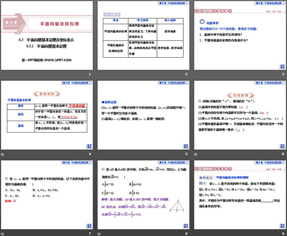This screenshot has width=287, height=236.
Task: Click slide number 3 label
Action: tap(283, 74)
